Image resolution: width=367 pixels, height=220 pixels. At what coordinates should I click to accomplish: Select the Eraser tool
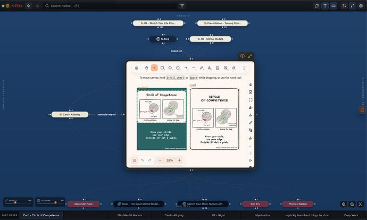click(233, 68)
